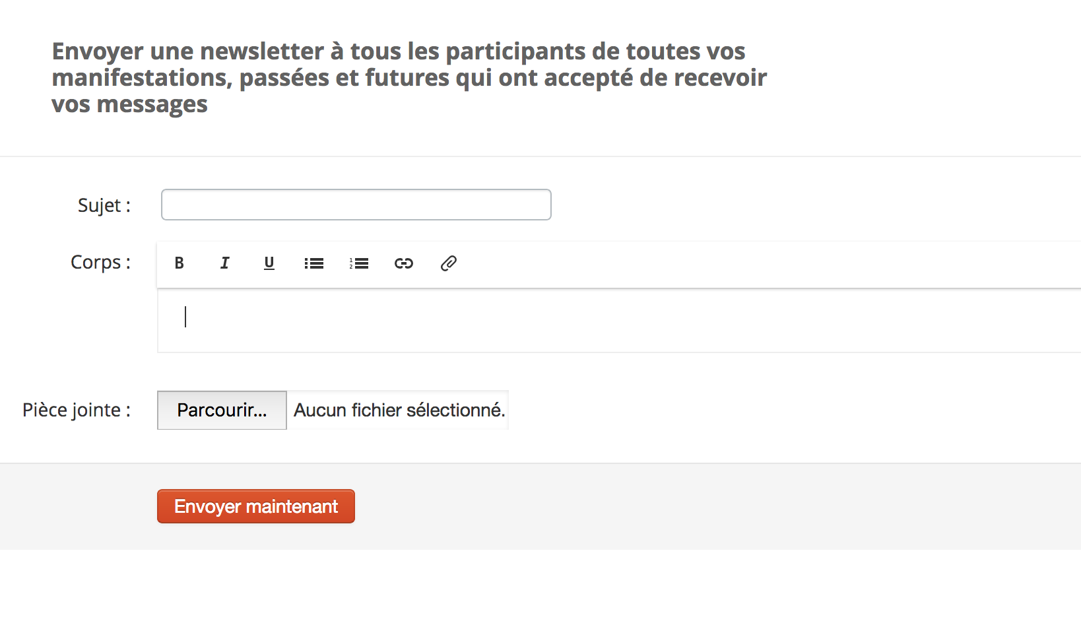This screenshot has height=627, width=1081.
Task: Apply italic formatting to body text
Action: click(224, 263)
